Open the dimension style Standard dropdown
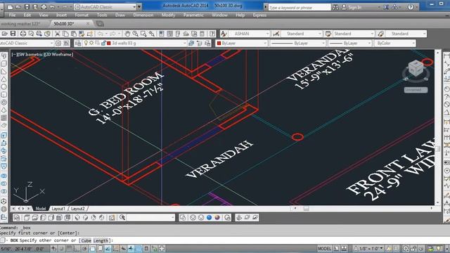Screen dimensions: 450x253 pyautogui.click(x=302, y=34)
